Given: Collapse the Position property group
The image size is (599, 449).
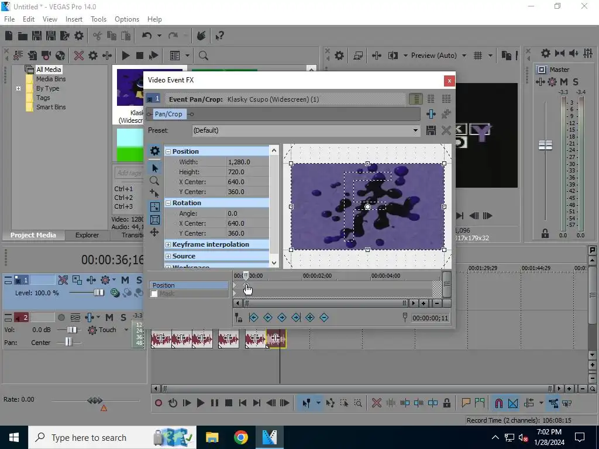Looking at the screenshot, I should coord(168,151).
